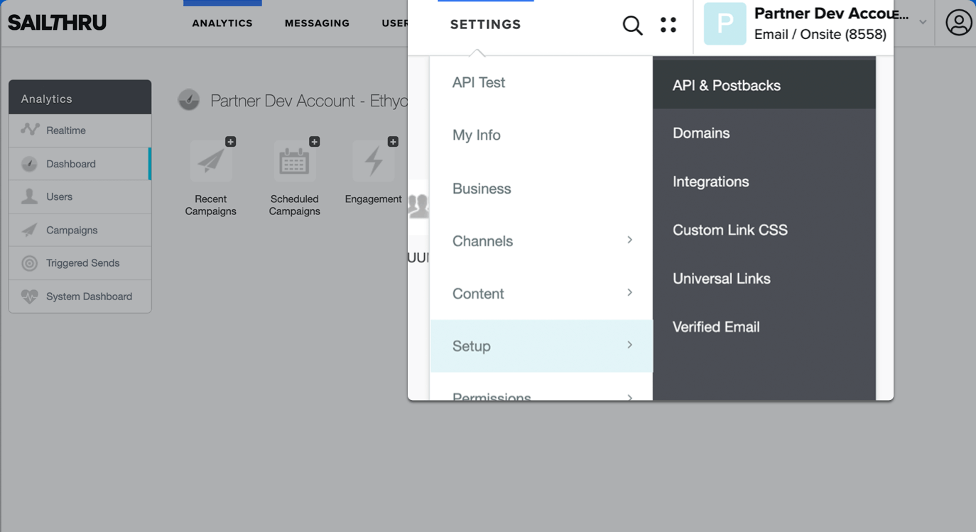The image size is (976, 532).
Task: Open the four-dot apps grid icon
Action: click(668, 25)
